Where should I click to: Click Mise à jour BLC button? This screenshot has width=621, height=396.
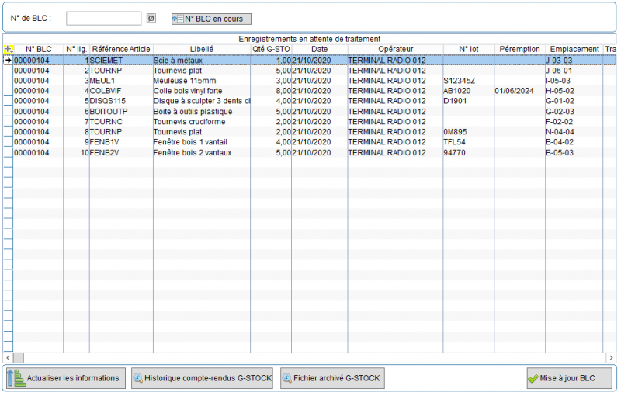pyautogui.click(x=568, y=378)
